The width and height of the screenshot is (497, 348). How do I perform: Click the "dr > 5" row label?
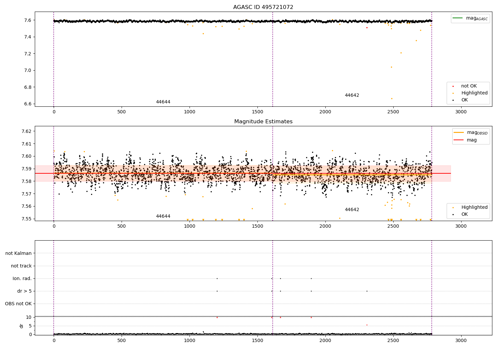point(25,291)
